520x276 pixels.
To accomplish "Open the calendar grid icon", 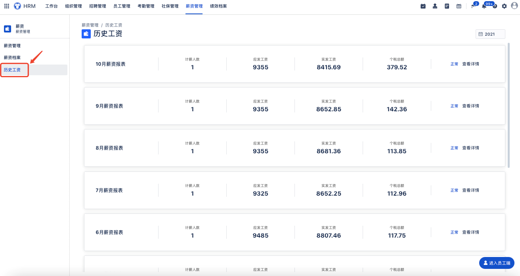I will tap(459, 6).
